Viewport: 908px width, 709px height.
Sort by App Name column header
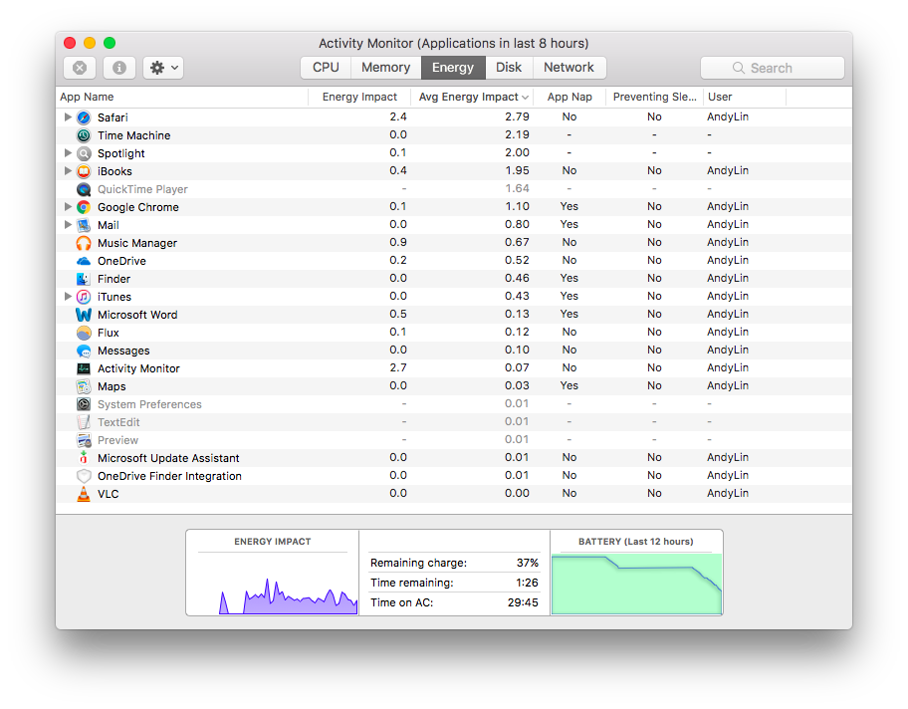pos(182,97)
